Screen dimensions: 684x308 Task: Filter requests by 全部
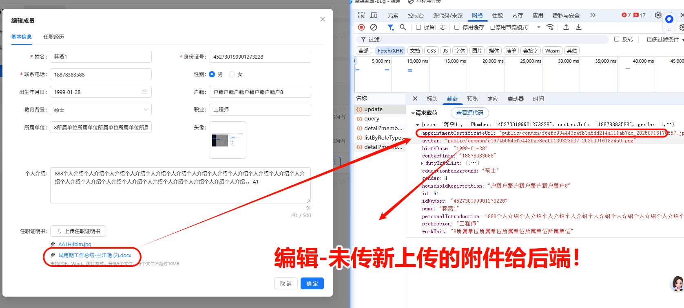click(x=363, y=51)
